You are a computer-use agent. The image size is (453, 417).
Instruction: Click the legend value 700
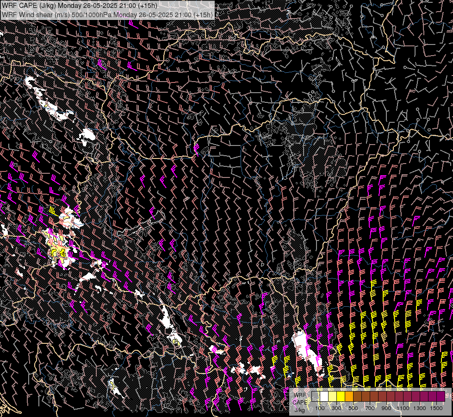pyautogui.click(x=370, y=408)
